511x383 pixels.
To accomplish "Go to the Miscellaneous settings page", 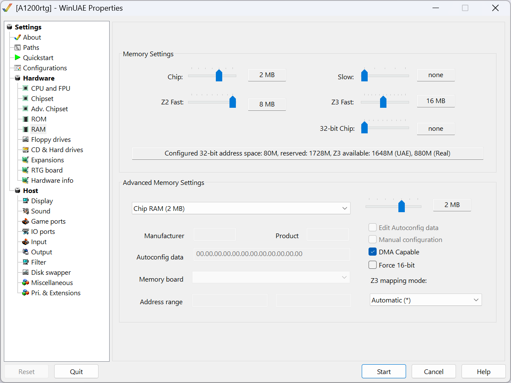I will [x=52, y=282].
